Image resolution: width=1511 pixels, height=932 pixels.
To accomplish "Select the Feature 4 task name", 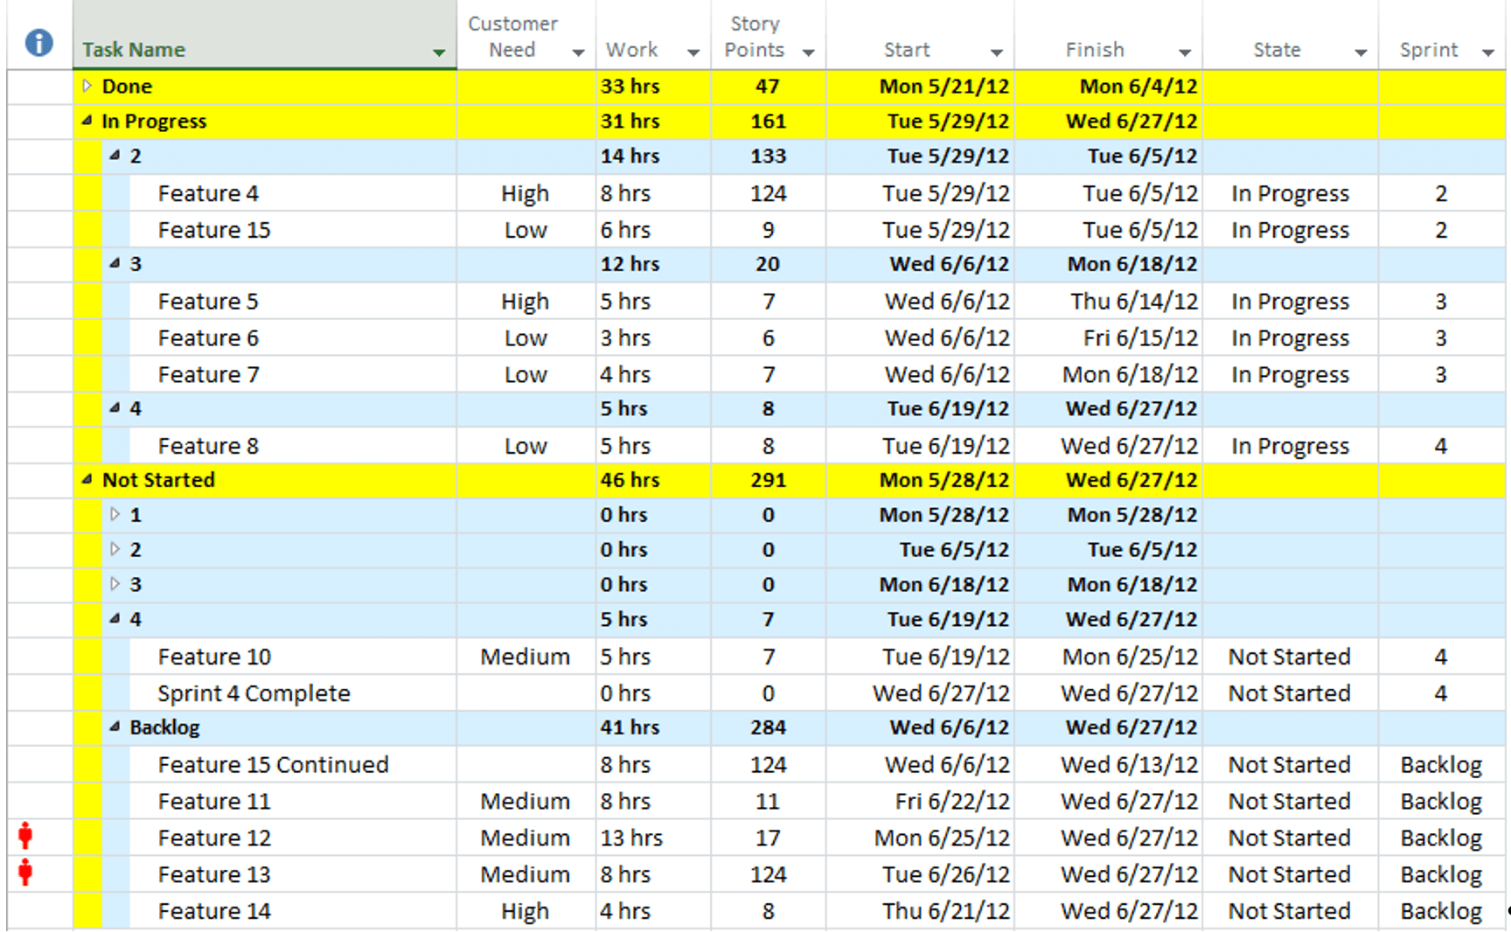I will 208,193.
